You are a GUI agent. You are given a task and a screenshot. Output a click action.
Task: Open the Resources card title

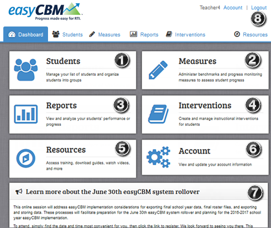point(66,150)
